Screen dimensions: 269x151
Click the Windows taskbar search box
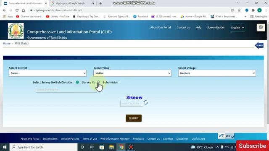pyautogui.click(x=43, y=147)
